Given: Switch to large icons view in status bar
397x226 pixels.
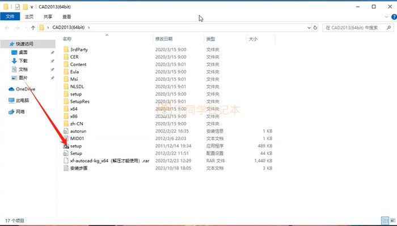Looking at the screenshot, I should [x=392, y=220].
